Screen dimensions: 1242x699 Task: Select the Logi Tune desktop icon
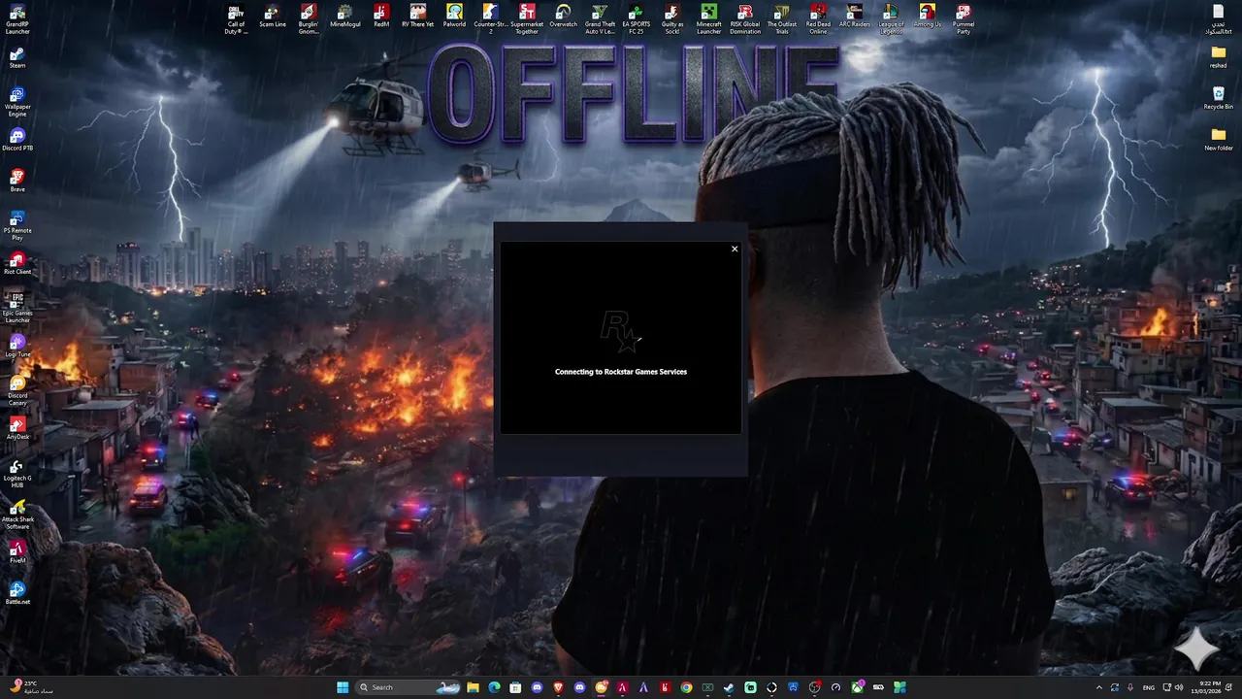click(17, 346)
